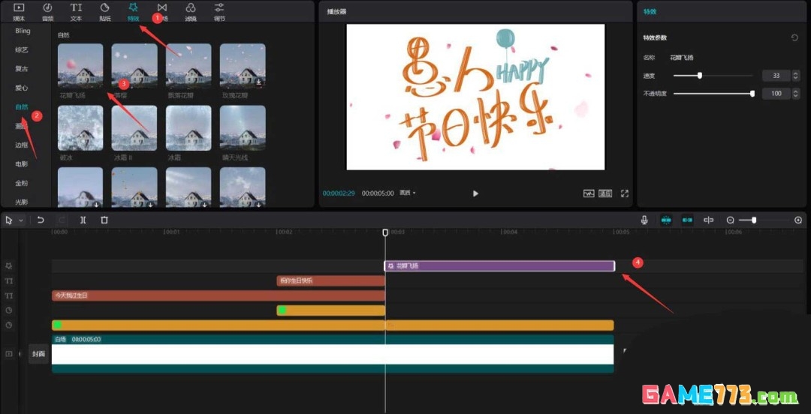Select the 爱心 effect category
This screenshot has width=811, height=414.
22,88
